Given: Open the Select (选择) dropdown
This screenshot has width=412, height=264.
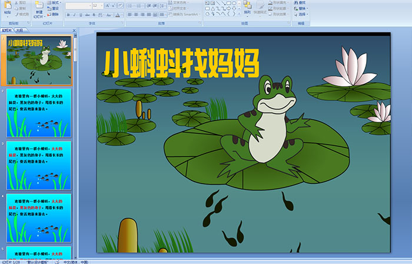Looking at the screenshot, I should (301, 14).
